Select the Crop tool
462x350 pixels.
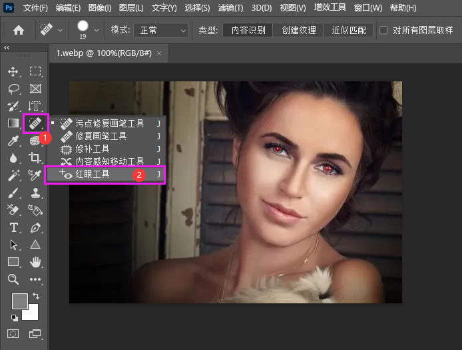[x=35, y=158]
